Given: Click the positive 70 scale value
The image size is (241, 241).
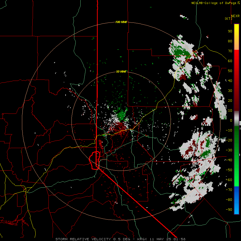Looking at the screenshot, I should (x=230, y=51).
